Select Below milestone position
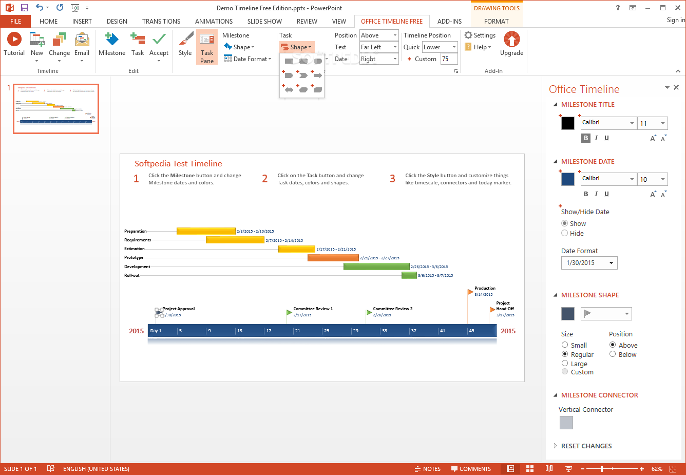The width and height of the screenshot is (686, 475). pos(613,354)
